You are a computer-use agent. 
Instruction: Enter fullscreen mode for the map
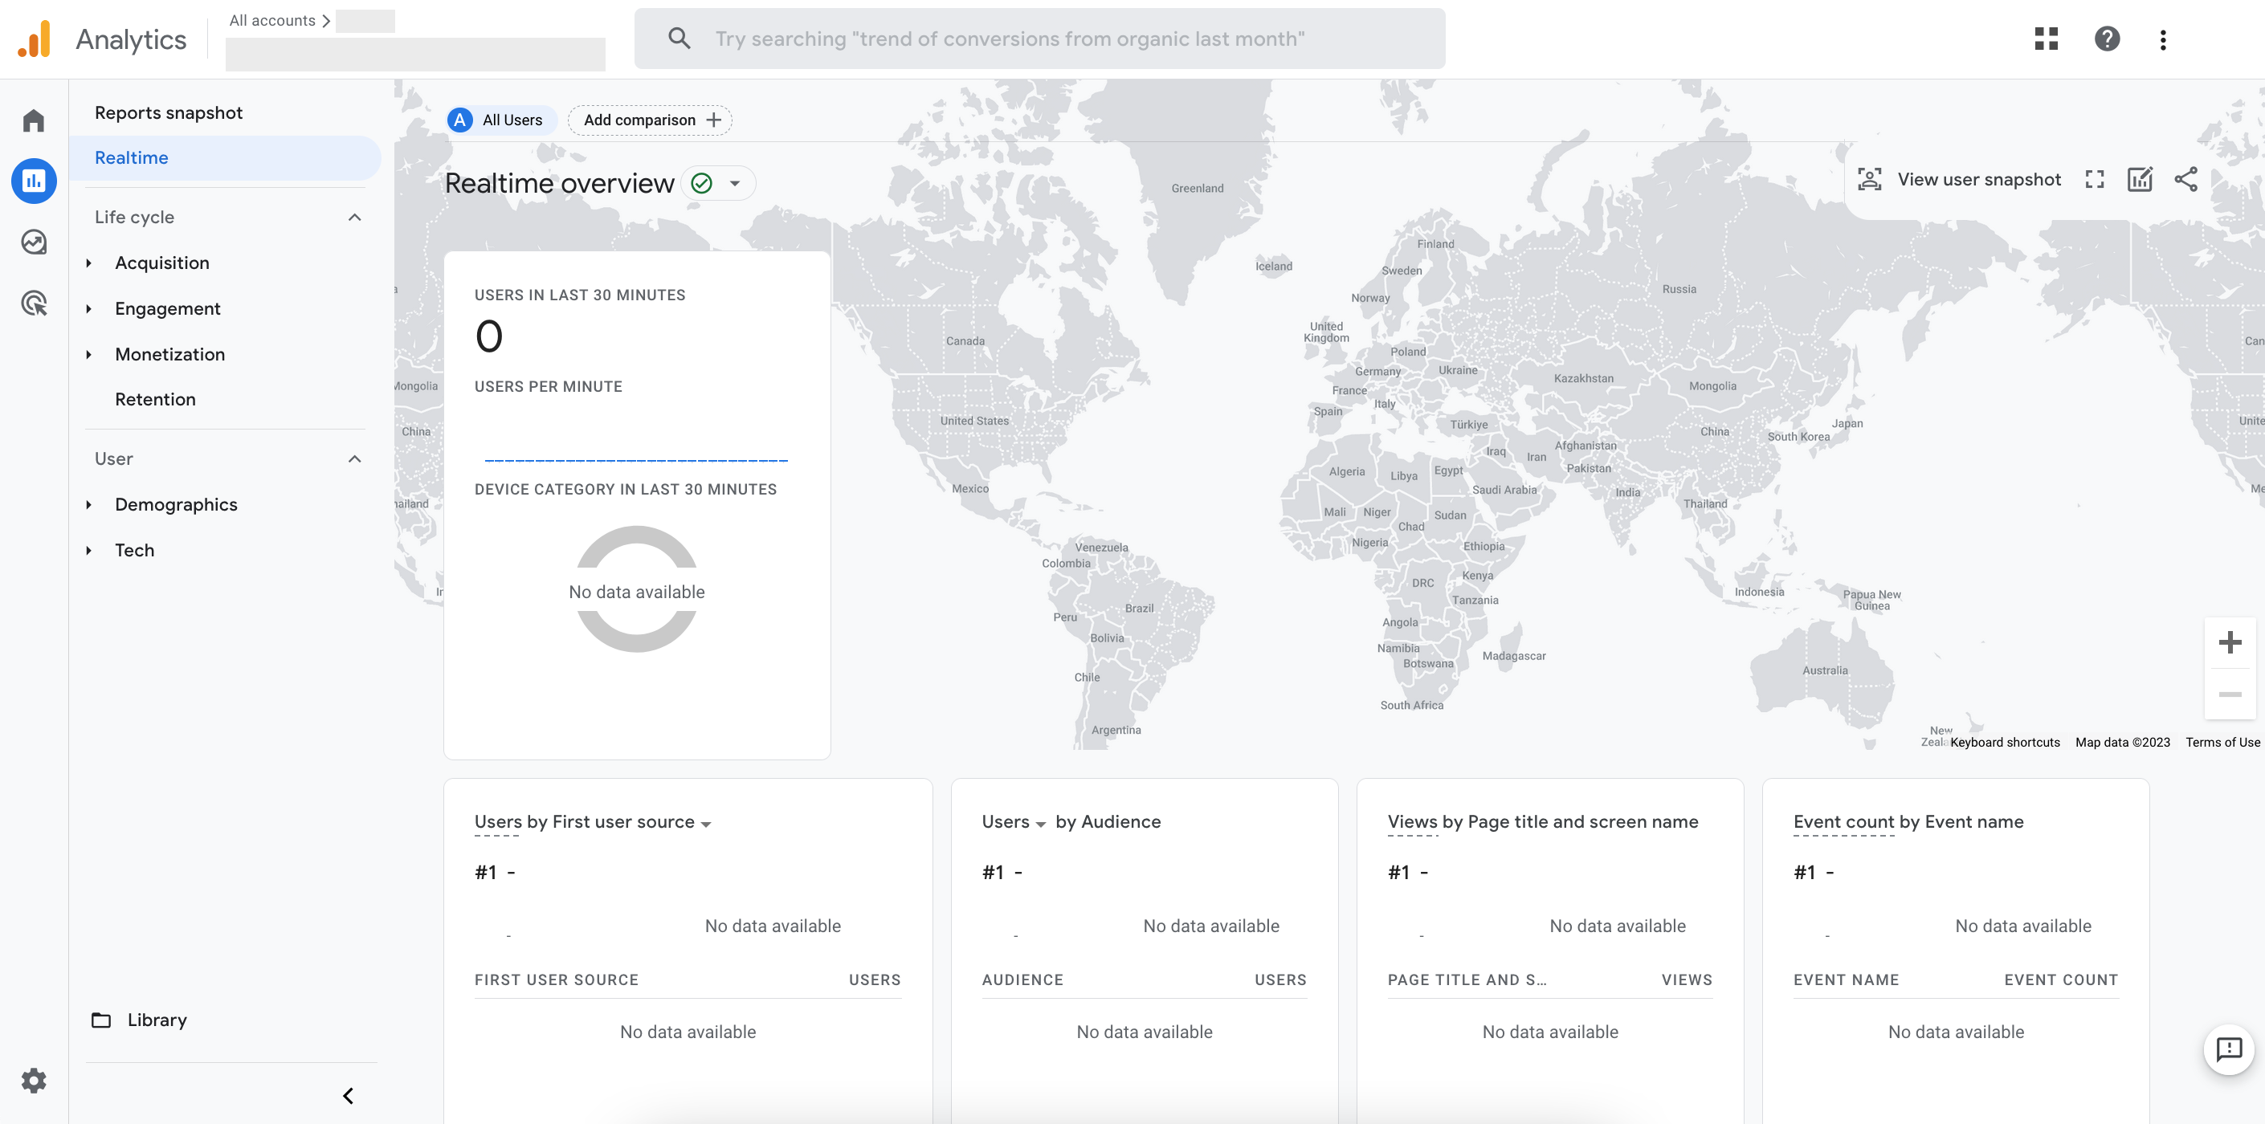pos(2094,178)
